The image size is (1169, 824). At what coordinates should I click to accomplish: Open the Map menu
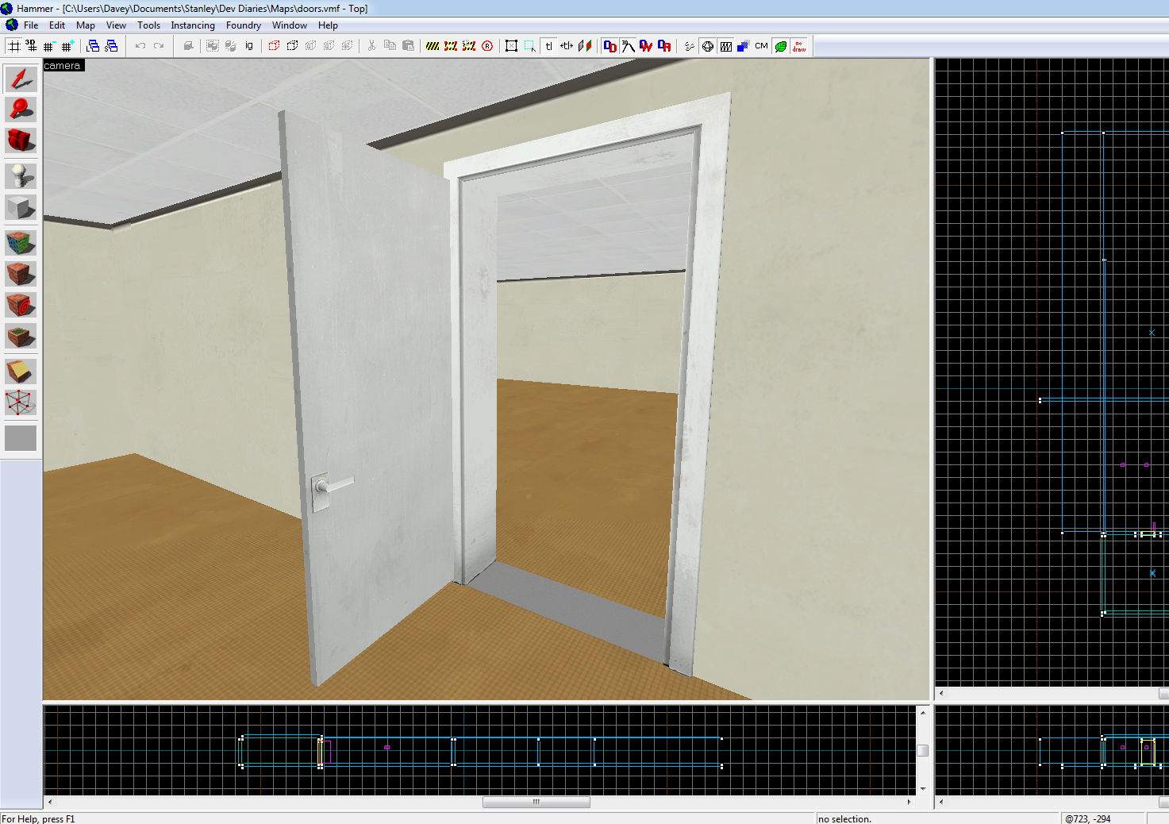point(85,25)
